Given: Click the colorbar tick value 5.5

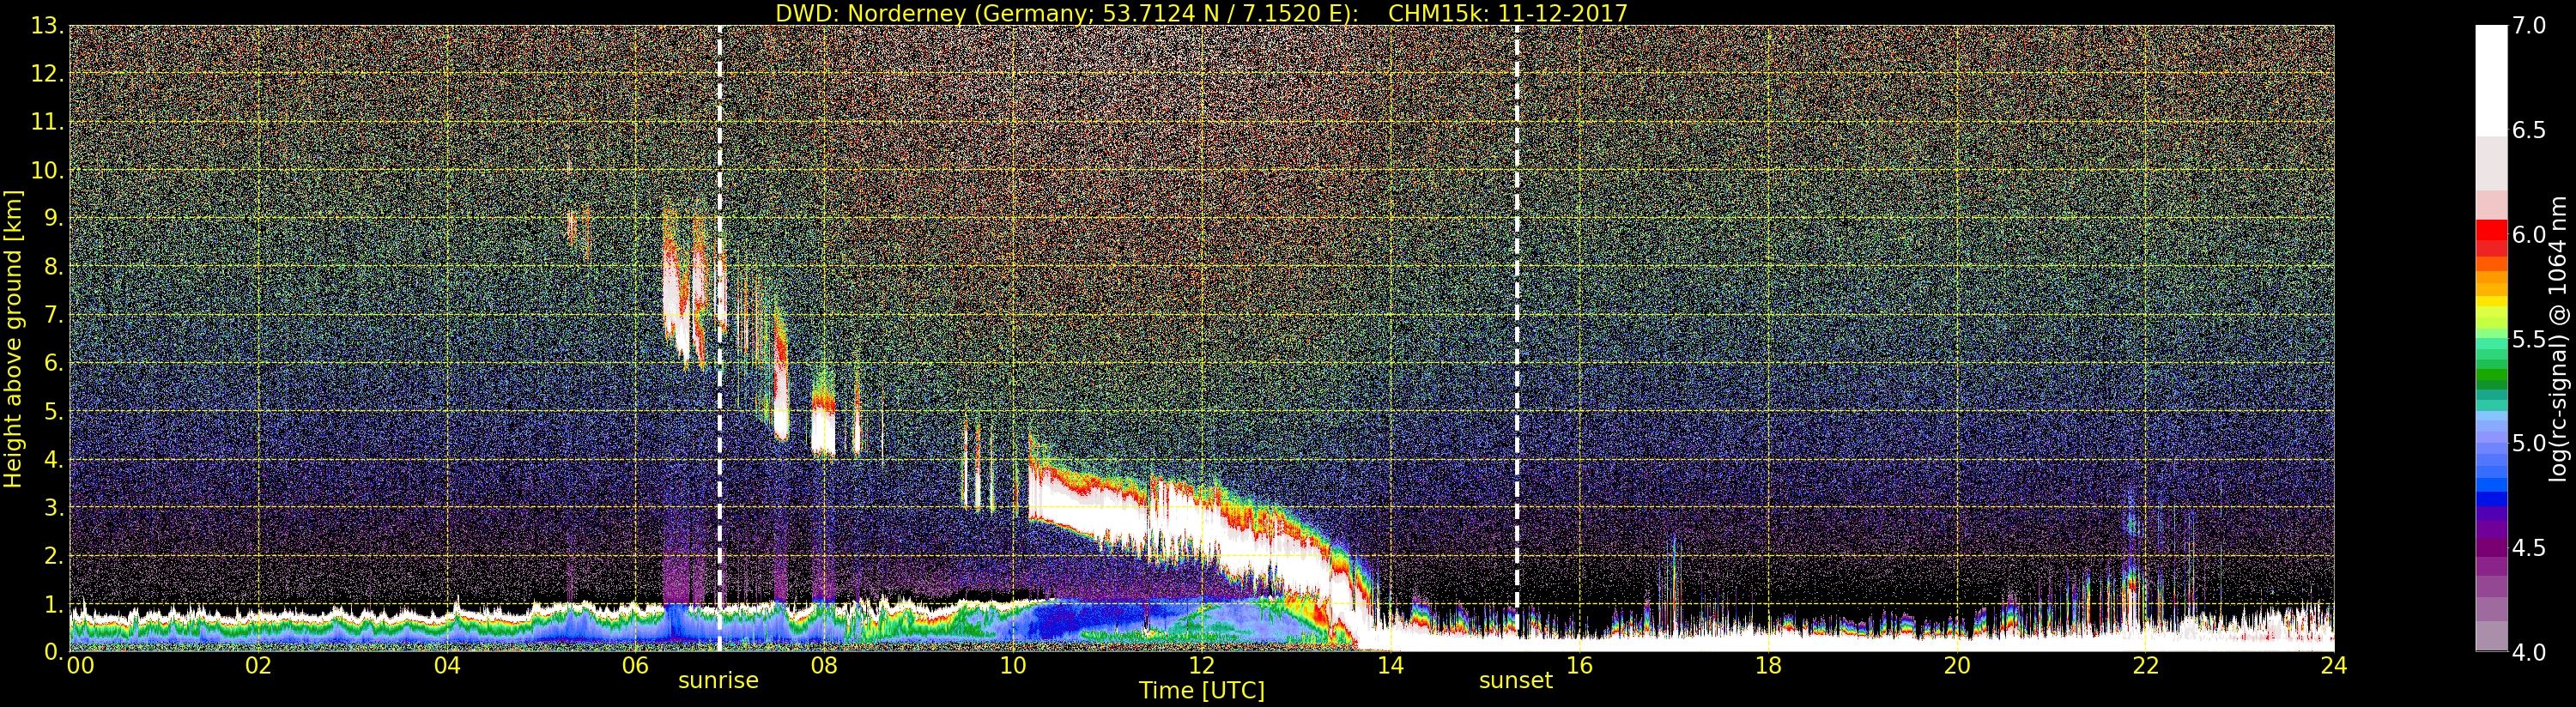Looking at the screenshot, I should click(x=2528, y=339).
